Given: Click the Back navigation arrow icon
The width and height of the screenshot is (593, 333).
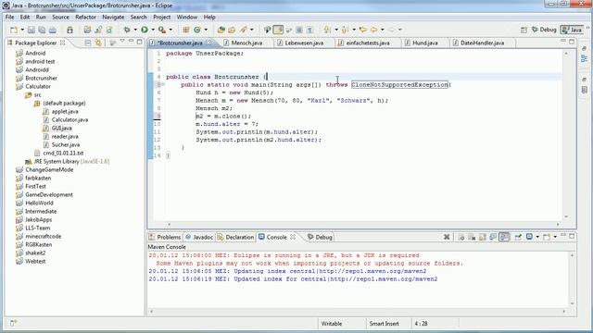Looking at the screenshot, I should tap(374, 30).
